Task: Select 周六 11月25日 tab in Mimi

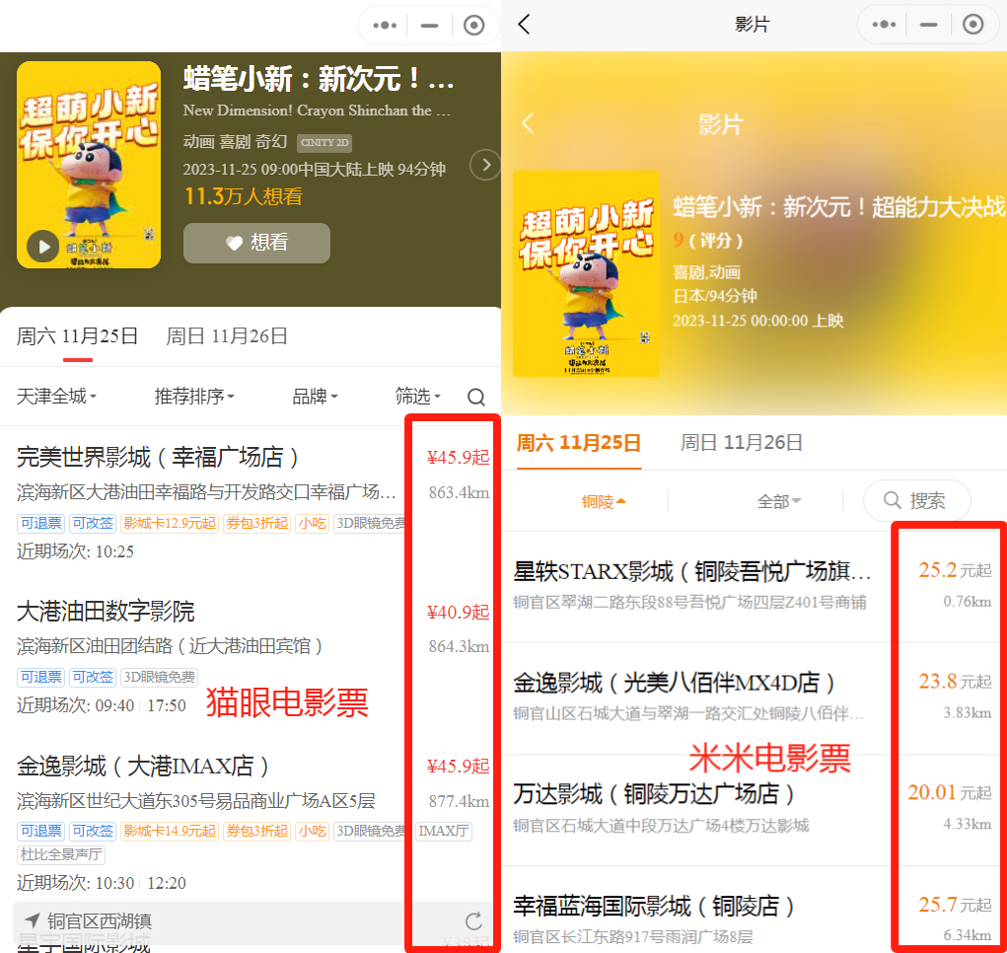Action: click(579, 442)
